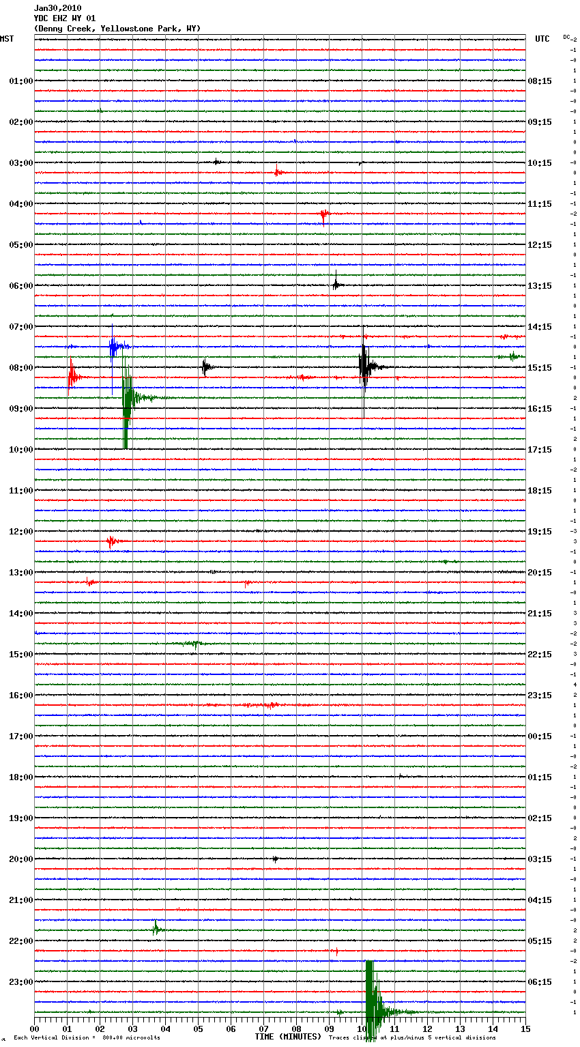Viewport: 580px width, 1047px height.
Task: Select the station code "YDC EHZ WY 01"
Action: pos(65,18)
